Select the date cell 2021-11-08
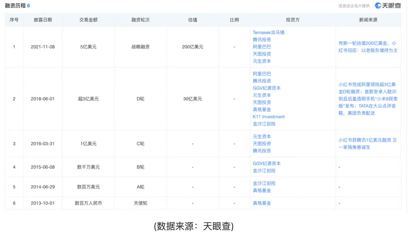 [43, 47]
